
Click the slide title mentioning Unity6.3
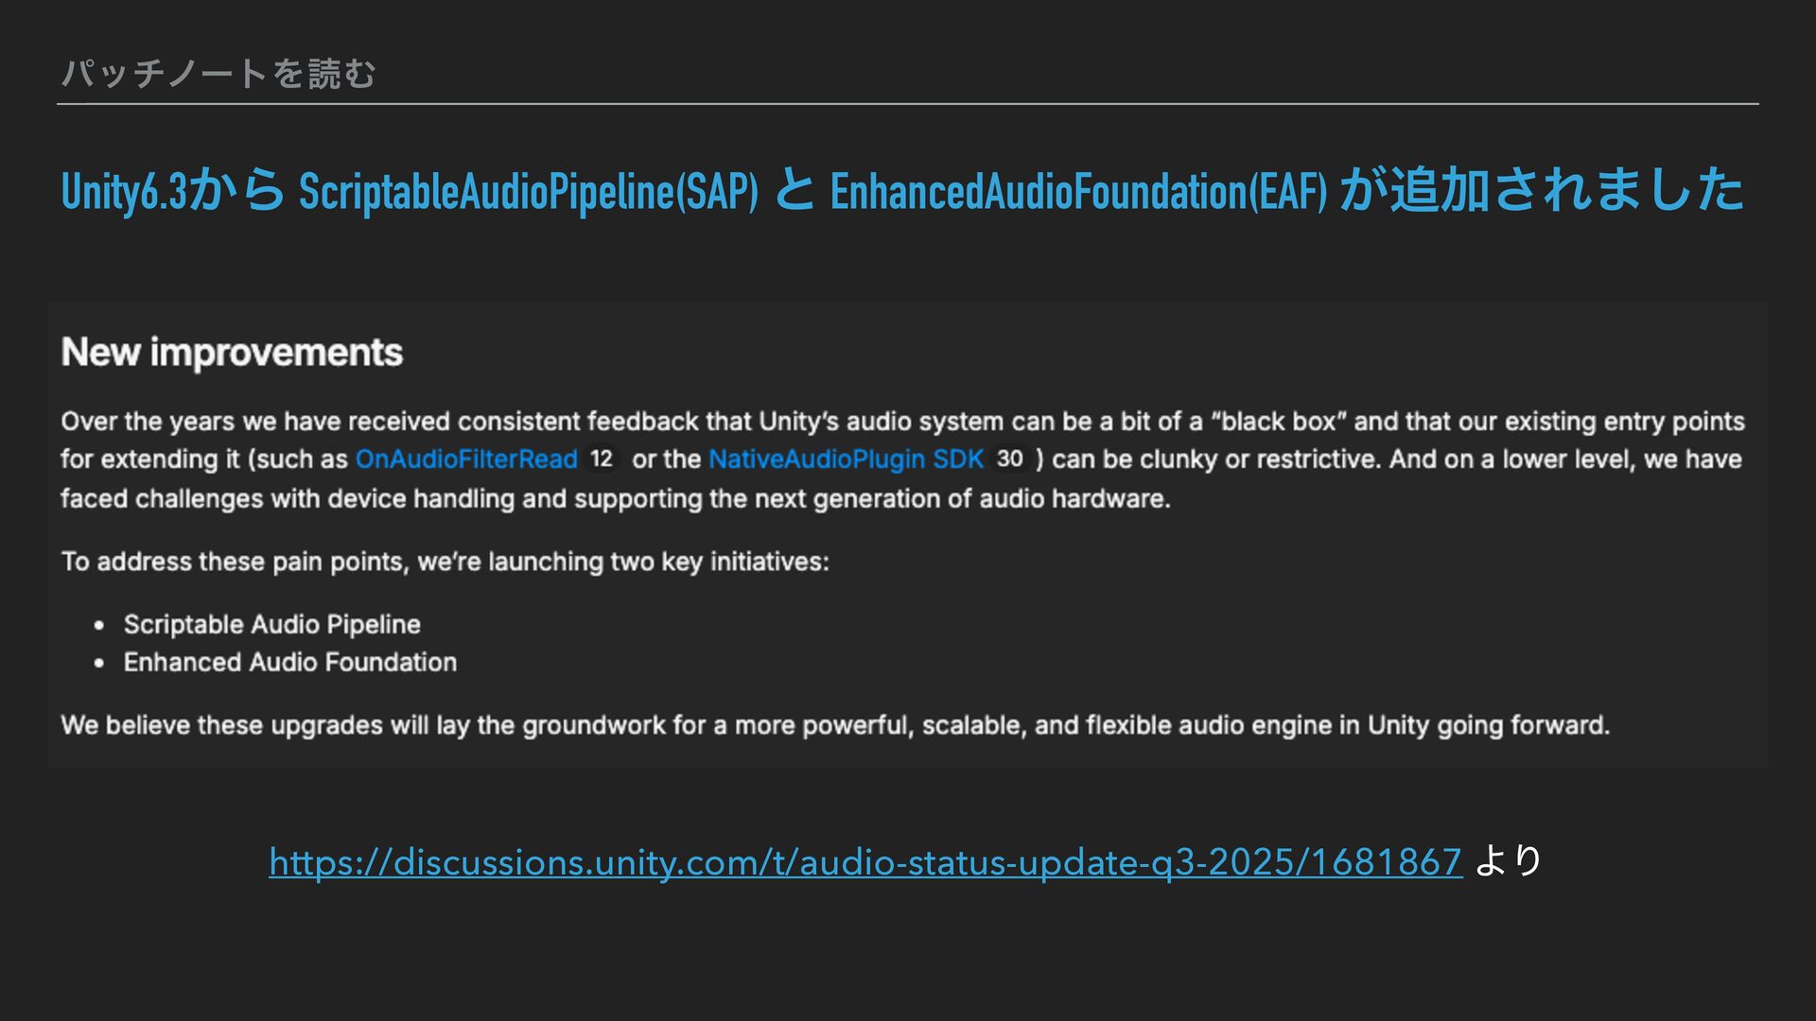902,190
